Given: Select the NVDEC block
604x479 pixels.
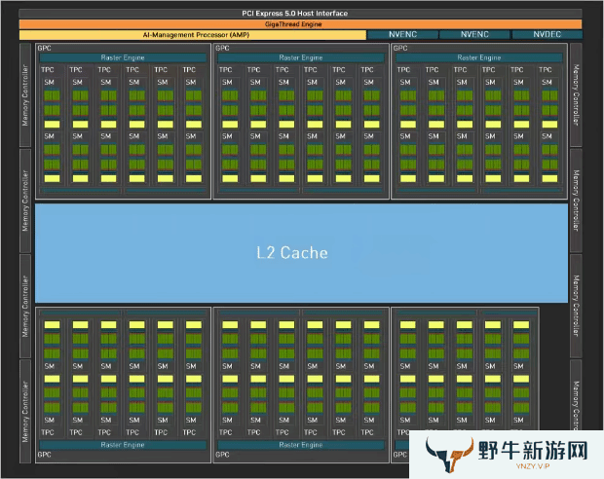Looking at the screenshot, I should coord(547,35).
